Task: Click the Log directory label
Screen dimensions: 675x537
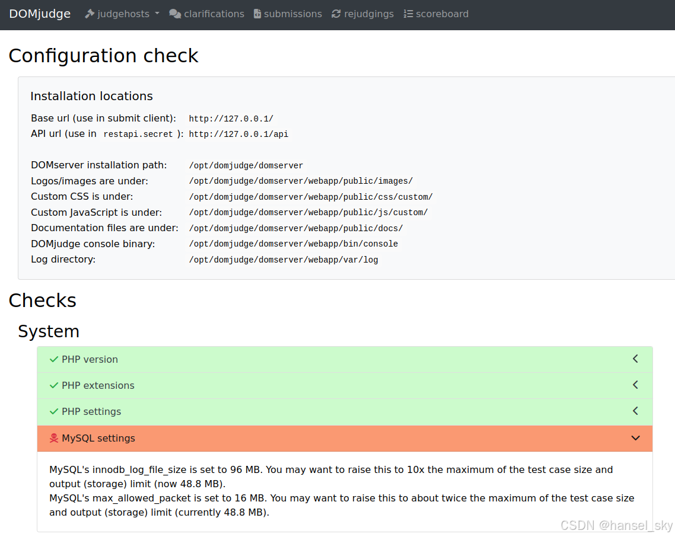Action: pyautogui.click(x=63, y=260)
